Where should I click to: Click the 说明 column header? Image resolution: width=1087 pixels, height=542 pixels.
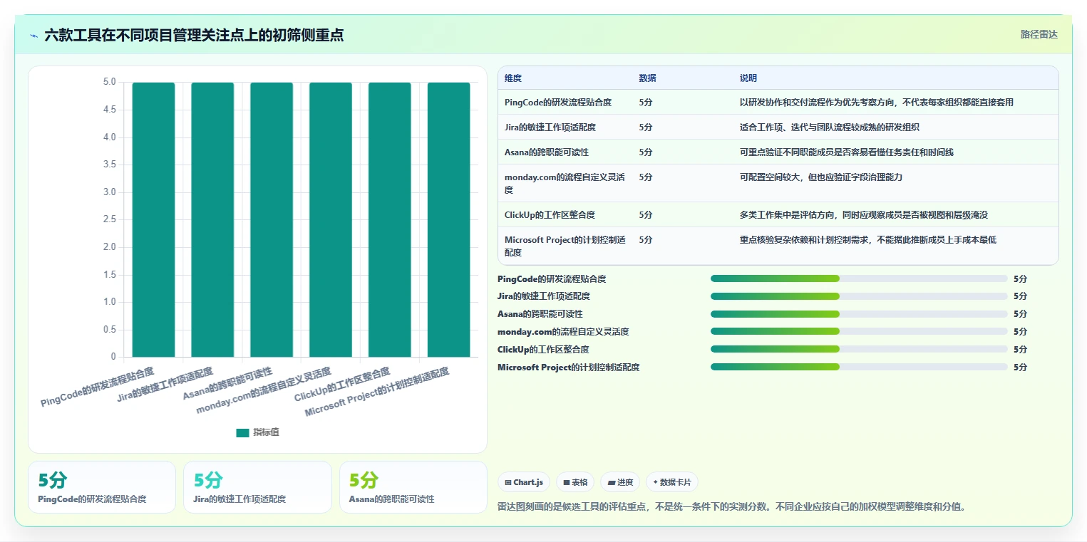tap(748, 78)
